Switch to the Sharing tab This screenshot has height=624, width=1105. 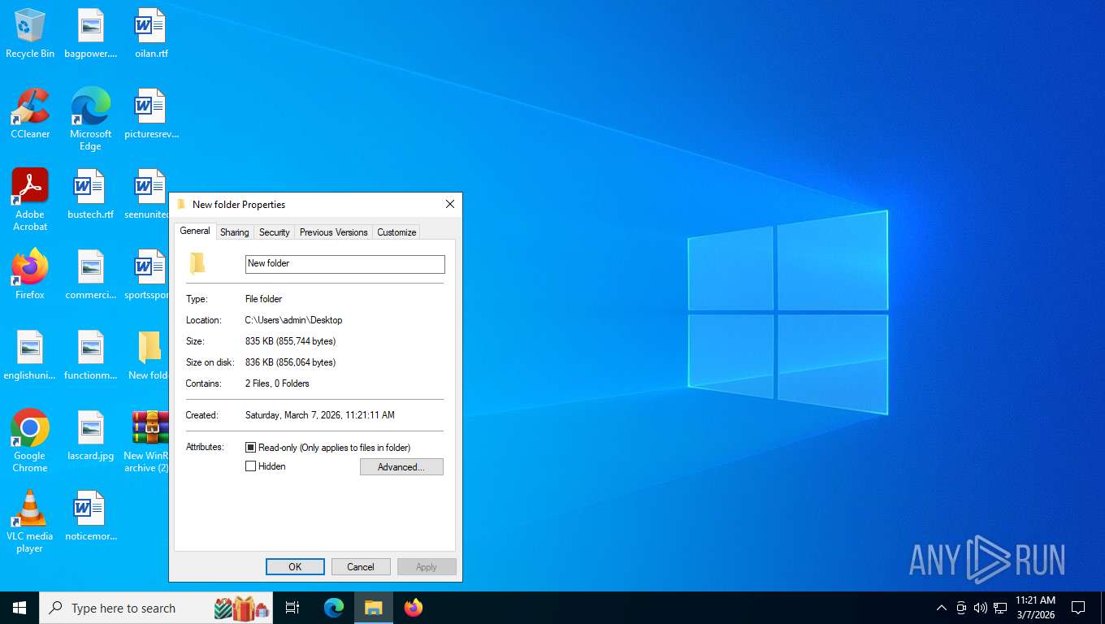pyautogui.click(x=235, y=232)
